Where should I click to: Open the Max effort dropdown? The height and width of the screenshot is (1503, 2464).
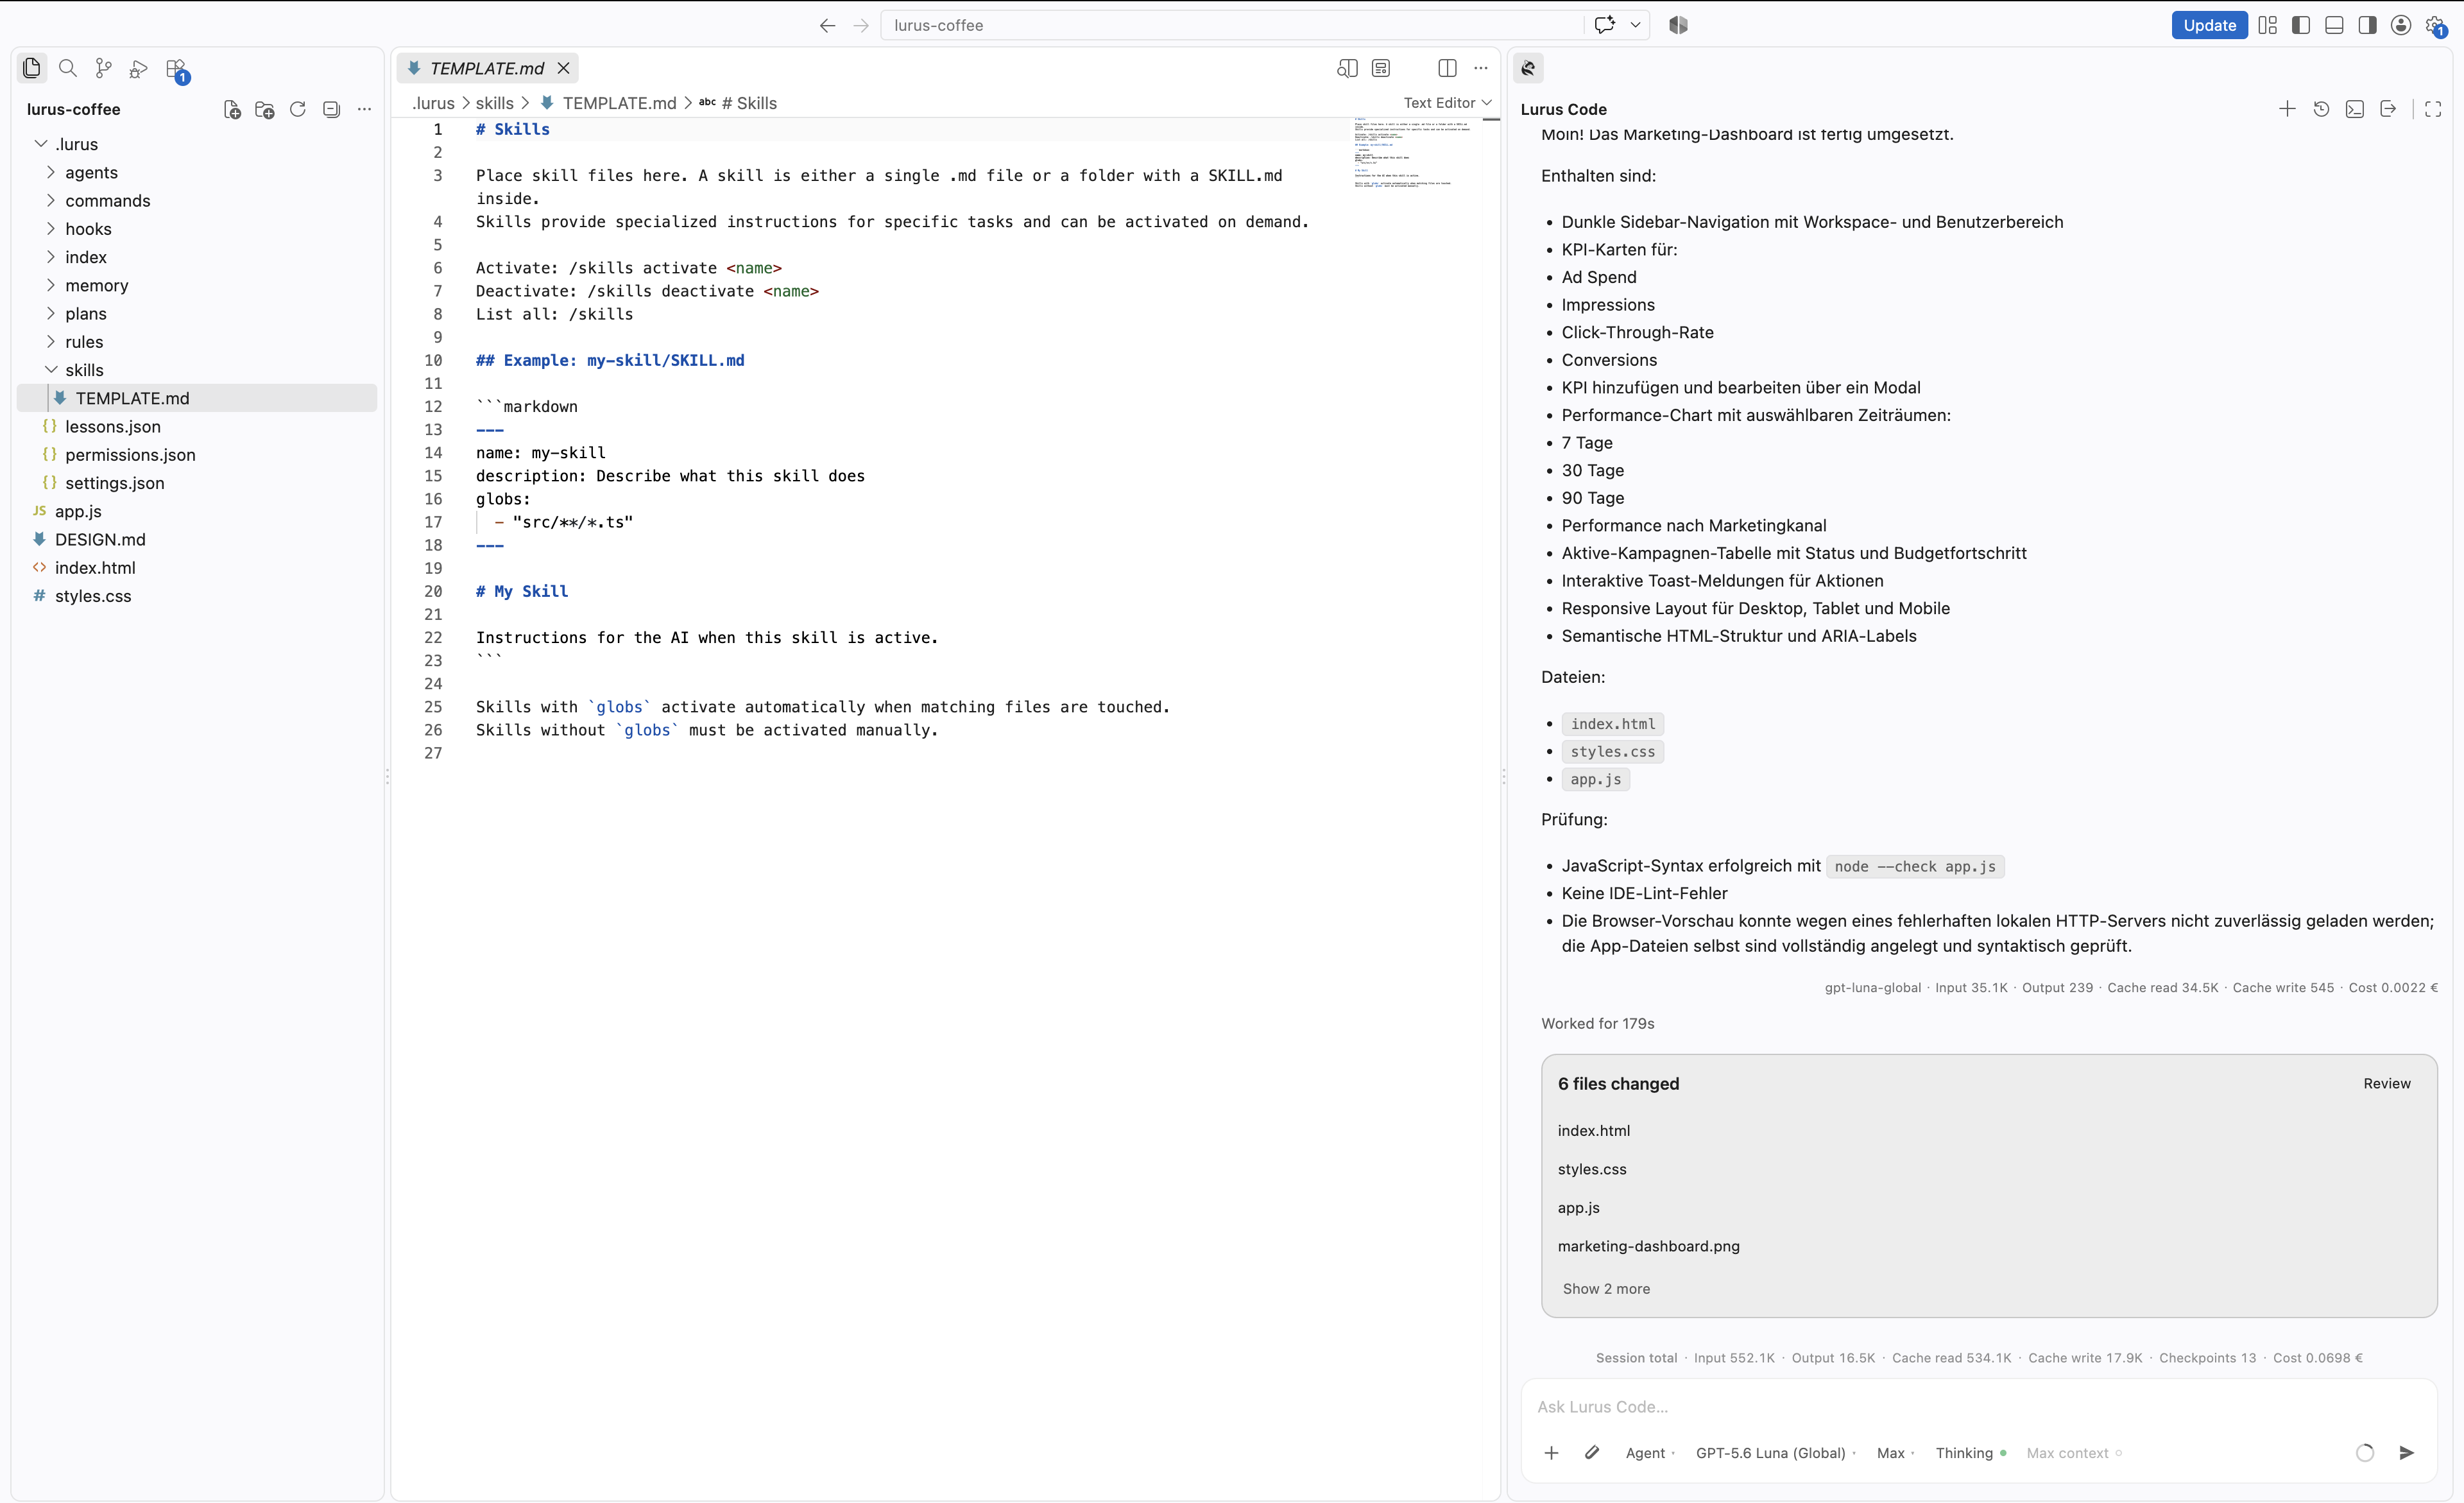tap(1894, 1453)
